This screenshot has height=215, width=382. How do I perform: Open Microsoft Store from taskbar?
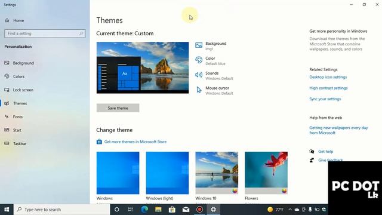coord(172,210)
